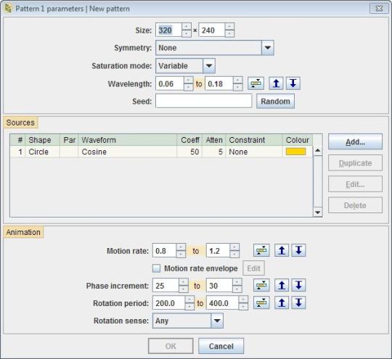Increase the Size width spinner value
Image resolution: width=392 pixels, height=359 pixels.
pyautogui.click(x=187, y=27)
